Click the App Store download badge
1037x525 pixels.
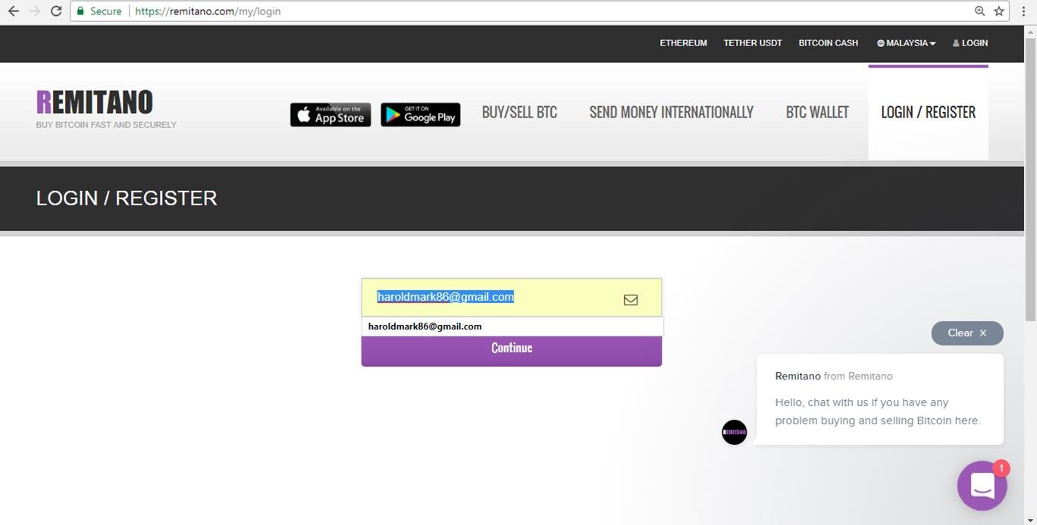point(331,114)
